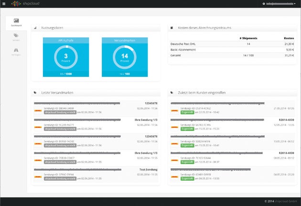The height and width of the screenshot is (206, 301).
Task: Click the Letzte Versandmarken tag icon
Action: (x=35, y=92)
